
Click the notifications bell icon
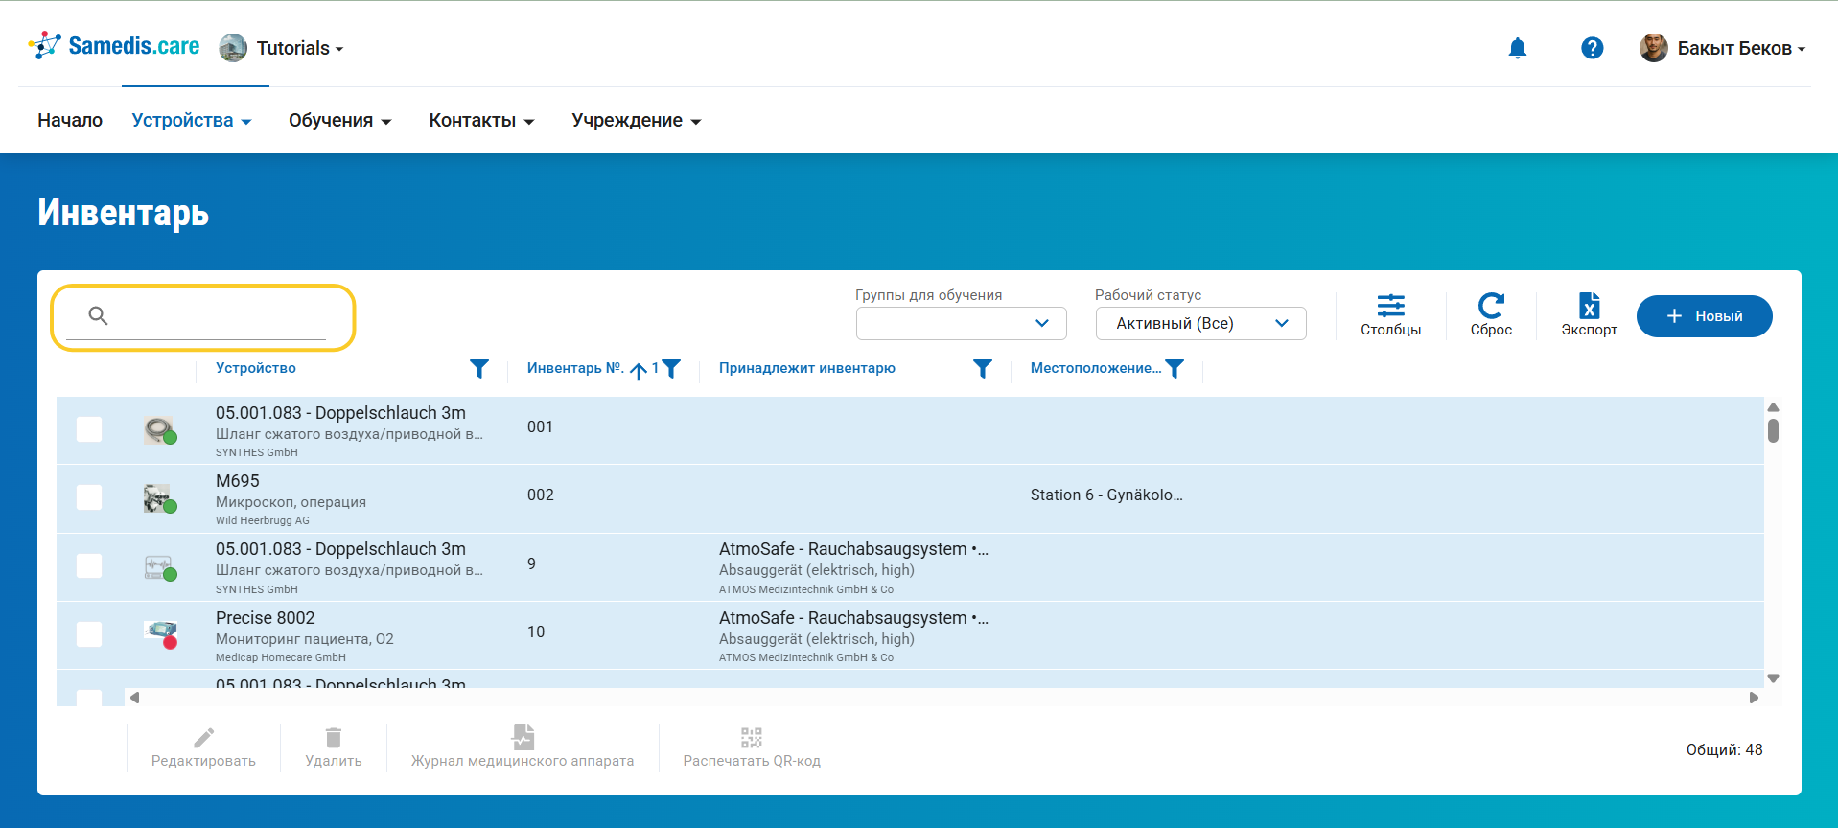[1517, 48]
